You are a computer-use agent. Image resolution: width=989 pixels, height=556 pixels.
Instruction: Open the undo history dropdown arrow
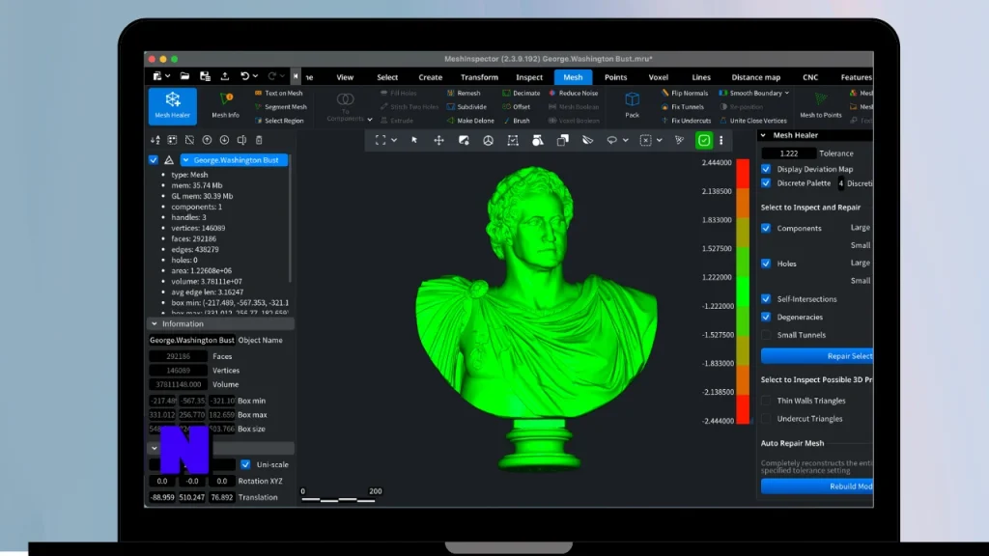(255, 76)
